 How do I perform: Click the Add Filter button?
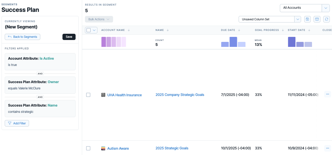[x=17, y=123]
